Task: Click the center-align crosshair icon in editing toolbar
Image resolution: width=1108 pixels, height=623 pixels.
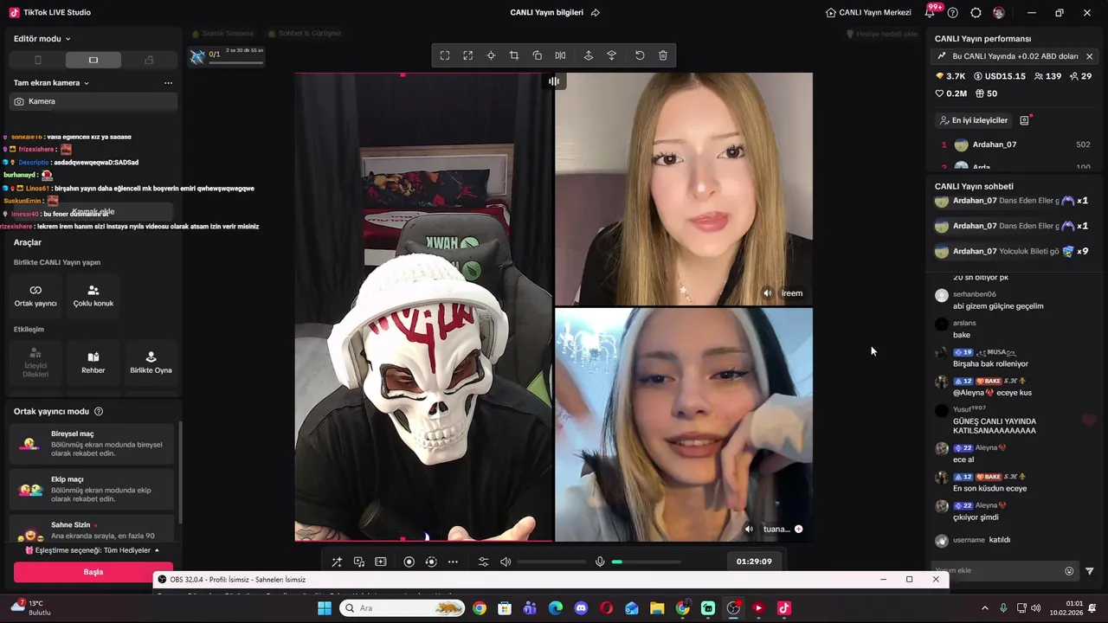Action: click(491, 55)
